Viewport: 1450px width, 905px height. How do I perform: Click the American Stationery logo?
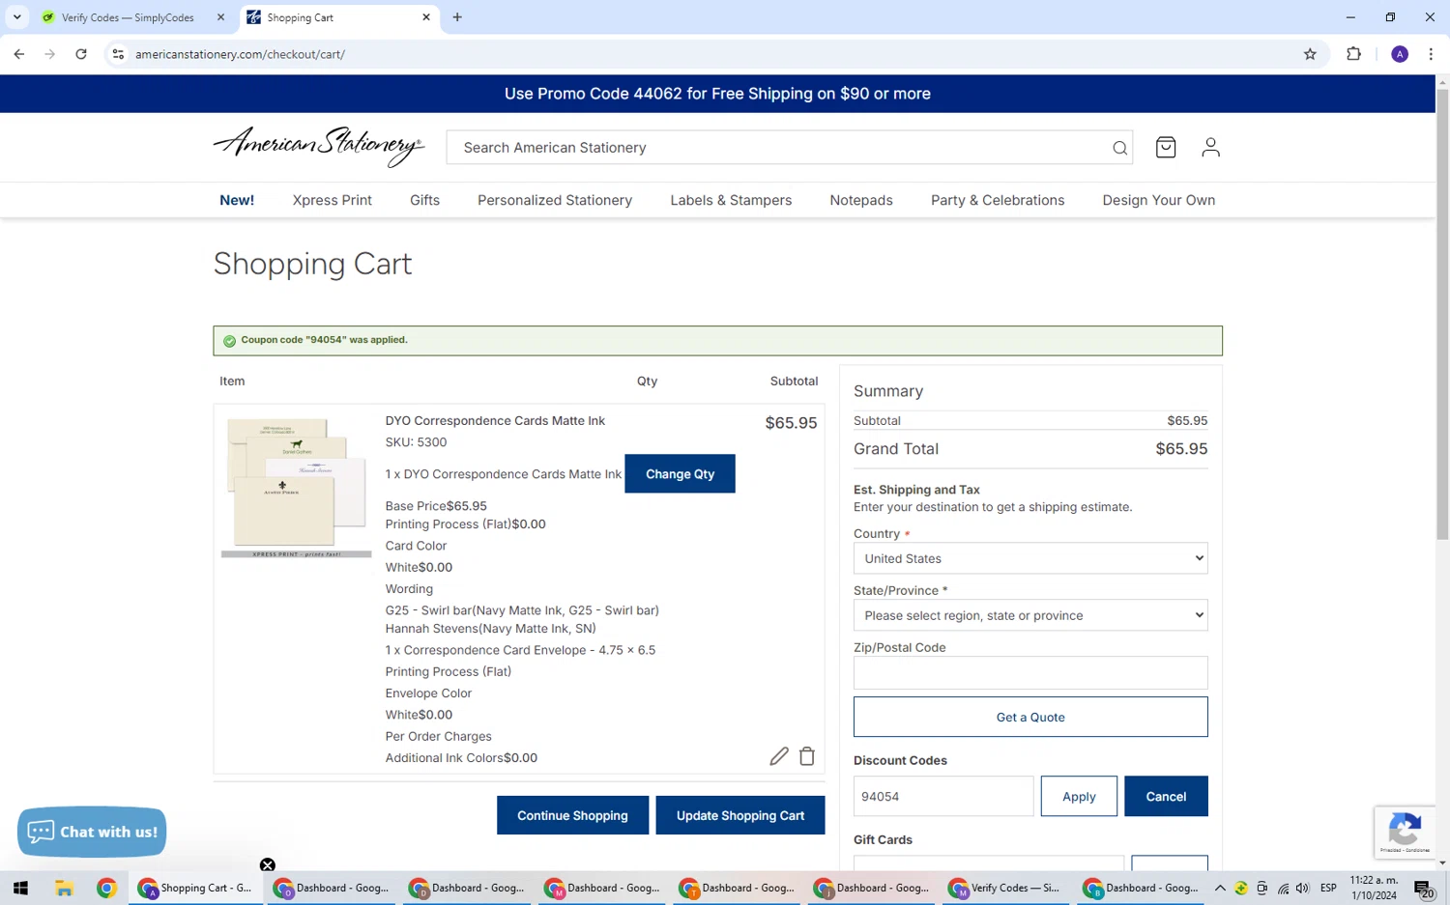point(319,147)
